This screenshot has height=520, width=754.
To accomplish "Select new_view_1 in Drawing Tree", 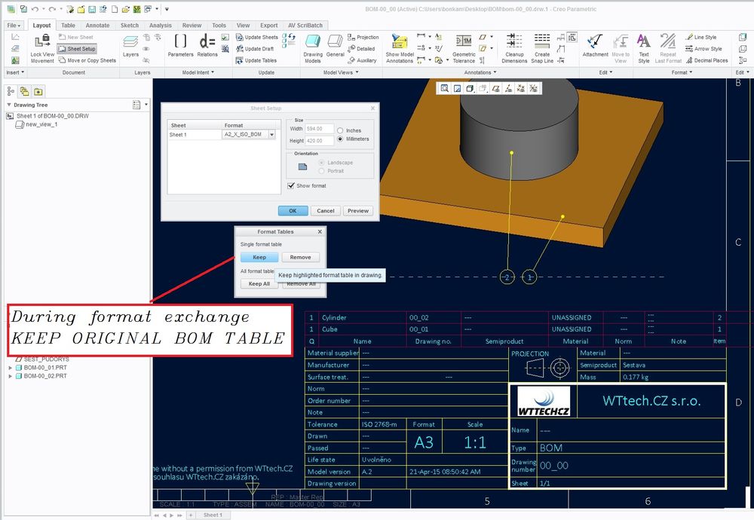I will coord(37,124).
